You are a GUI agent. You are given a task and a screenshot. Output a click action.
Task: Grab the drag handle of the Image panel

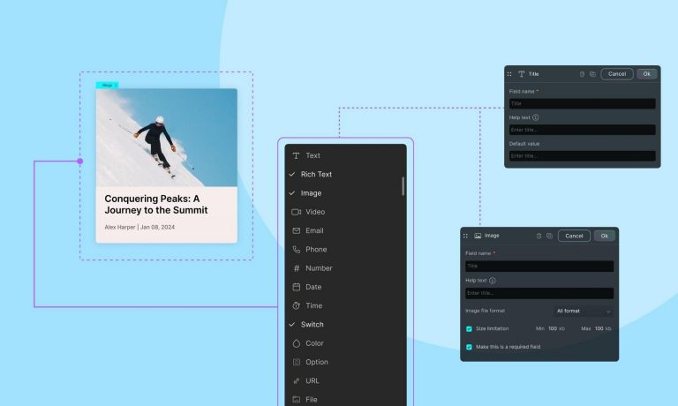tap(465, 236)
